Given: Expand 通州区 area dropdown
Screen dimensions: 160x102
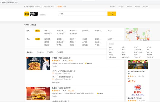Looking at the screenshot, I should (x=73, y=42).
